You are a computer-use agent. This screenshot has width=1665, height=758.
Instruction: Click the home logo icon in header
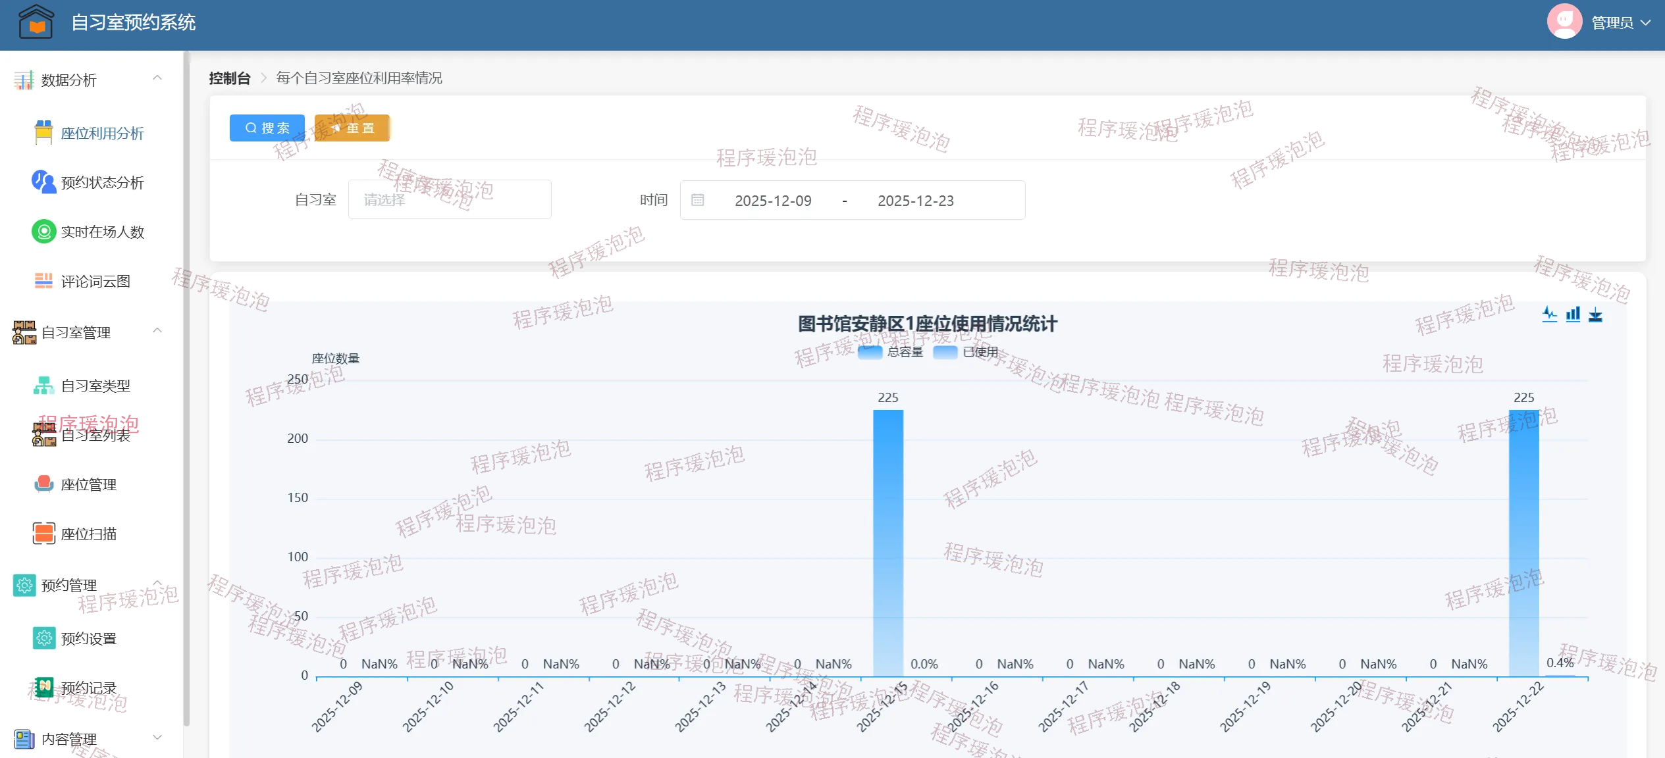[36, 22]
